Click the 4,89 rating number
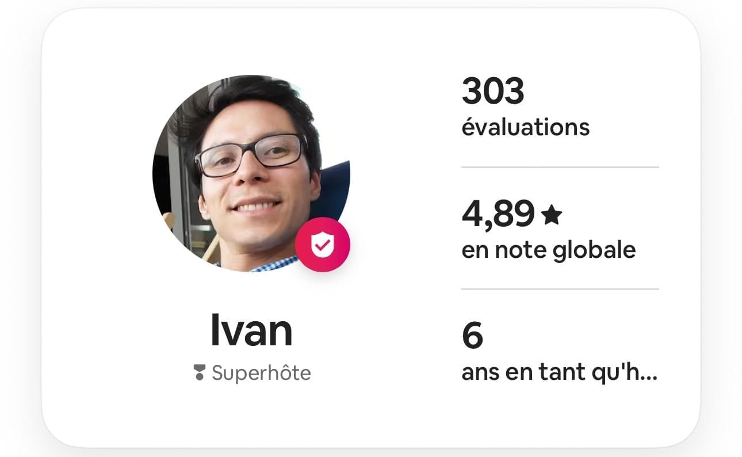Viewport: 742px width, 457px height. click(x=498, y=214)
